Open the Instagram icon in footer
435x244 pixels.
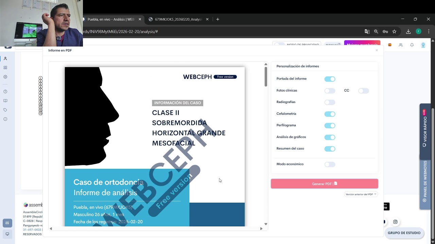395,222
